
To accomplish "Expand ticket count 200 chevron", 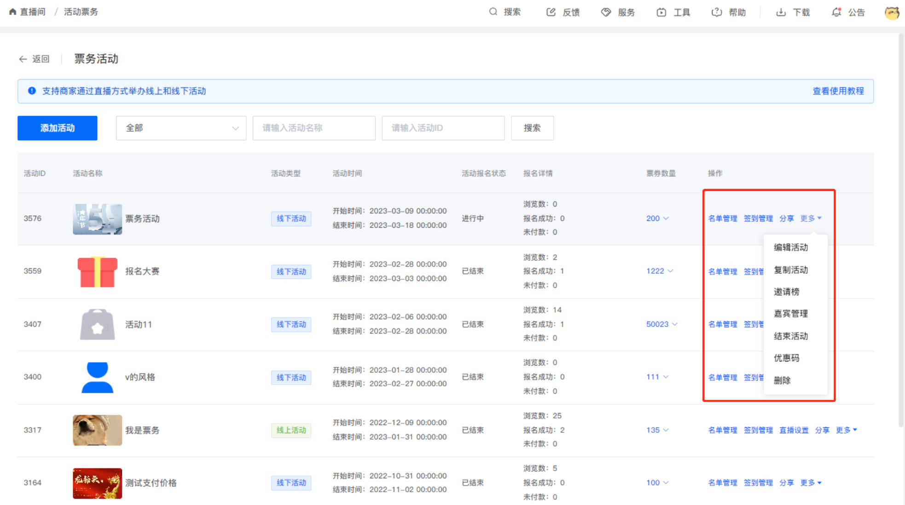I will 666,218.
